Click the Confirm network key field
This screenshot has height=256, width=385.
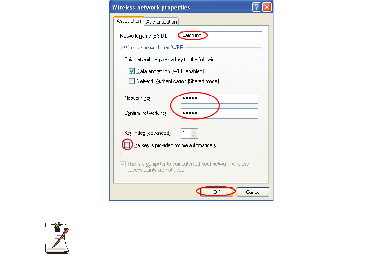coord(220,113)
